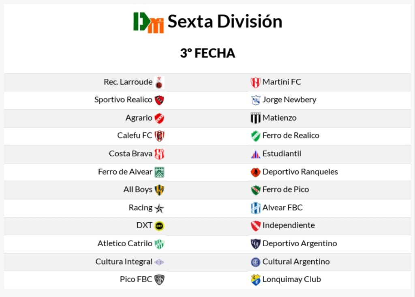Select the Cultural Argentino team name
This screenshot has width=415, height=297.
pos(296,262)
